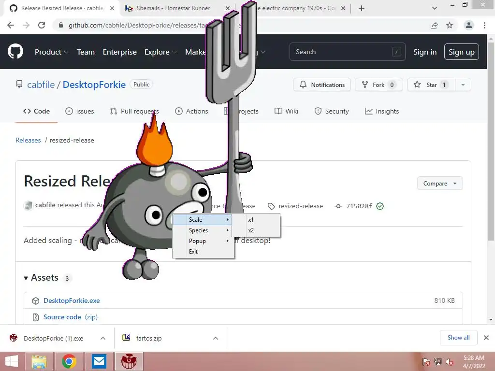Fork the repository with the Fork button
This screenshot has height=371, width=495.
(379, 85)
